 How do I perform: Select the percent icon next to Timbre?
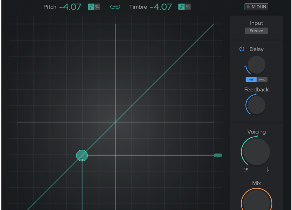[x=188, y=6]
